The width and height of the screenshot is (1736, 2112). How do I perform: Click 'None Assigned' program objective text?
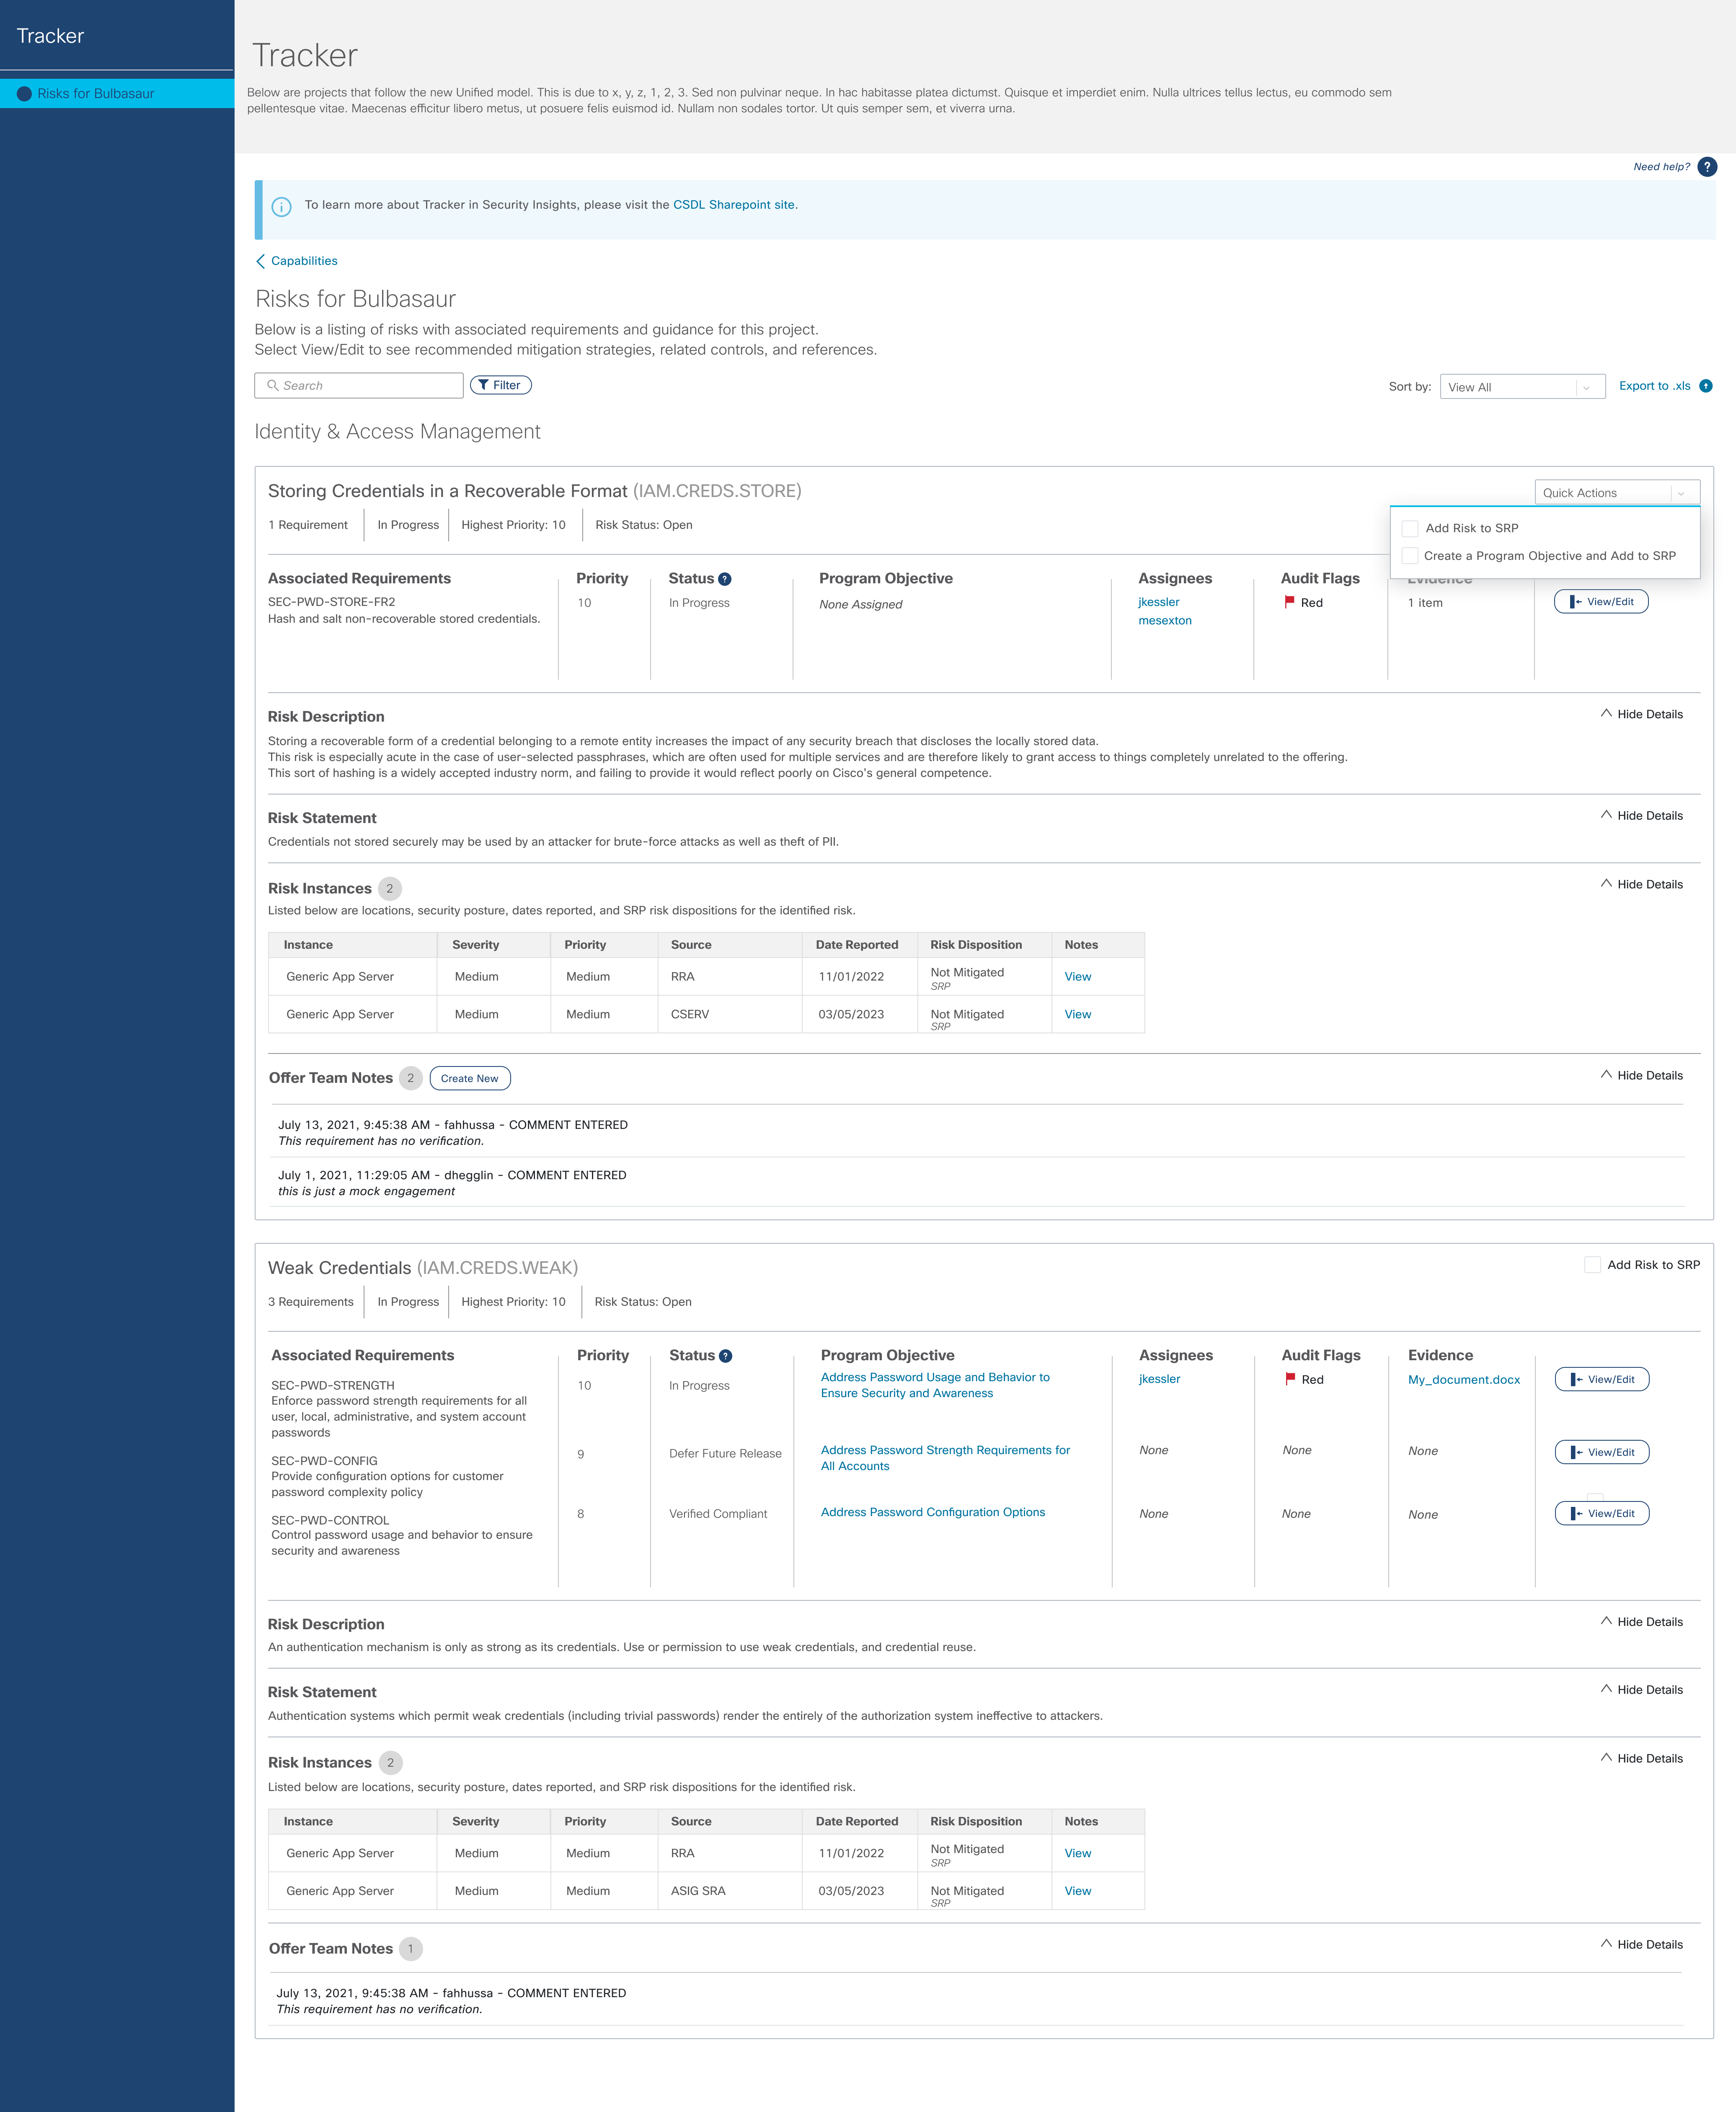(860, 604)
